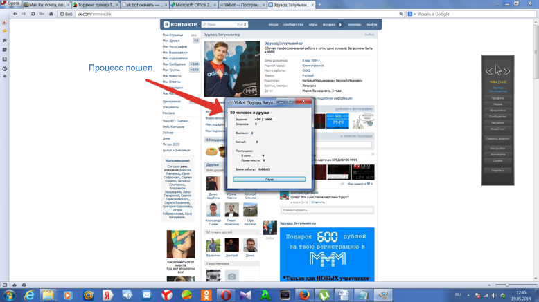The width and height of the screenshot is (539, 302).
Task: Click Спрятать in VkBot panel
Action: point(497,171)
